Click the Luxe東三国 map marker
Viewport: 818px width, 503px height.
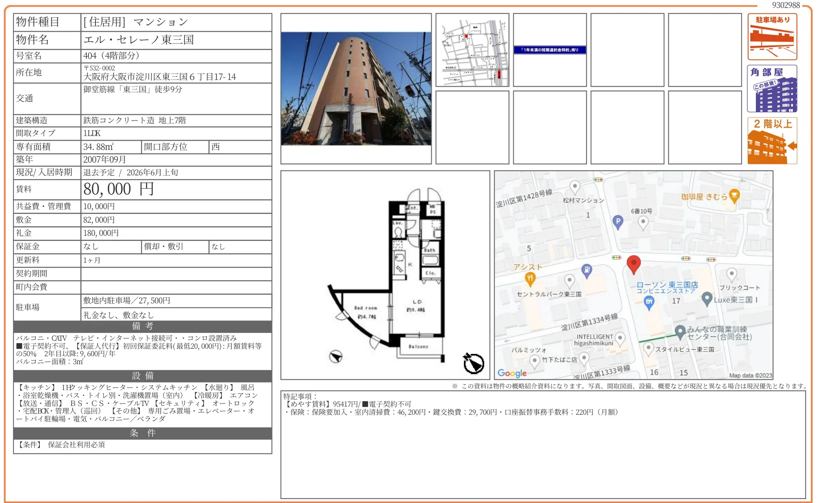pos(707,299)
